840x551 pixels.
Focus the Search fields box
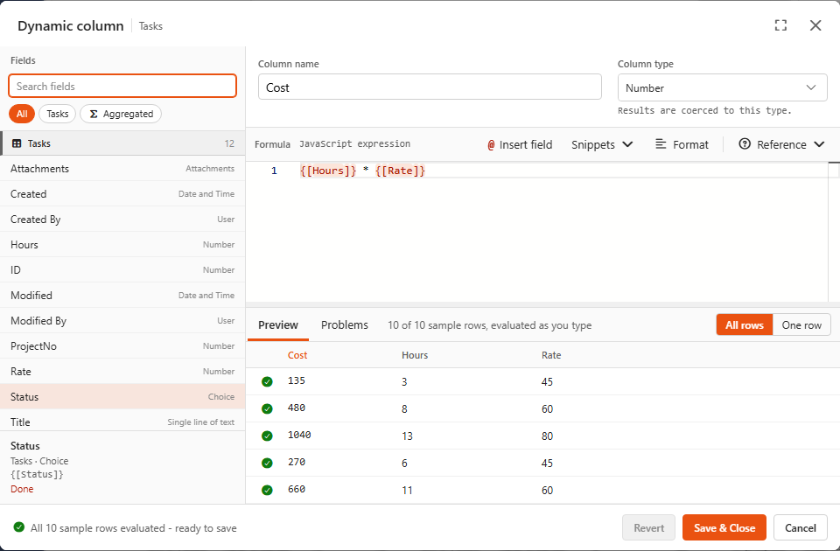(122, 87)
